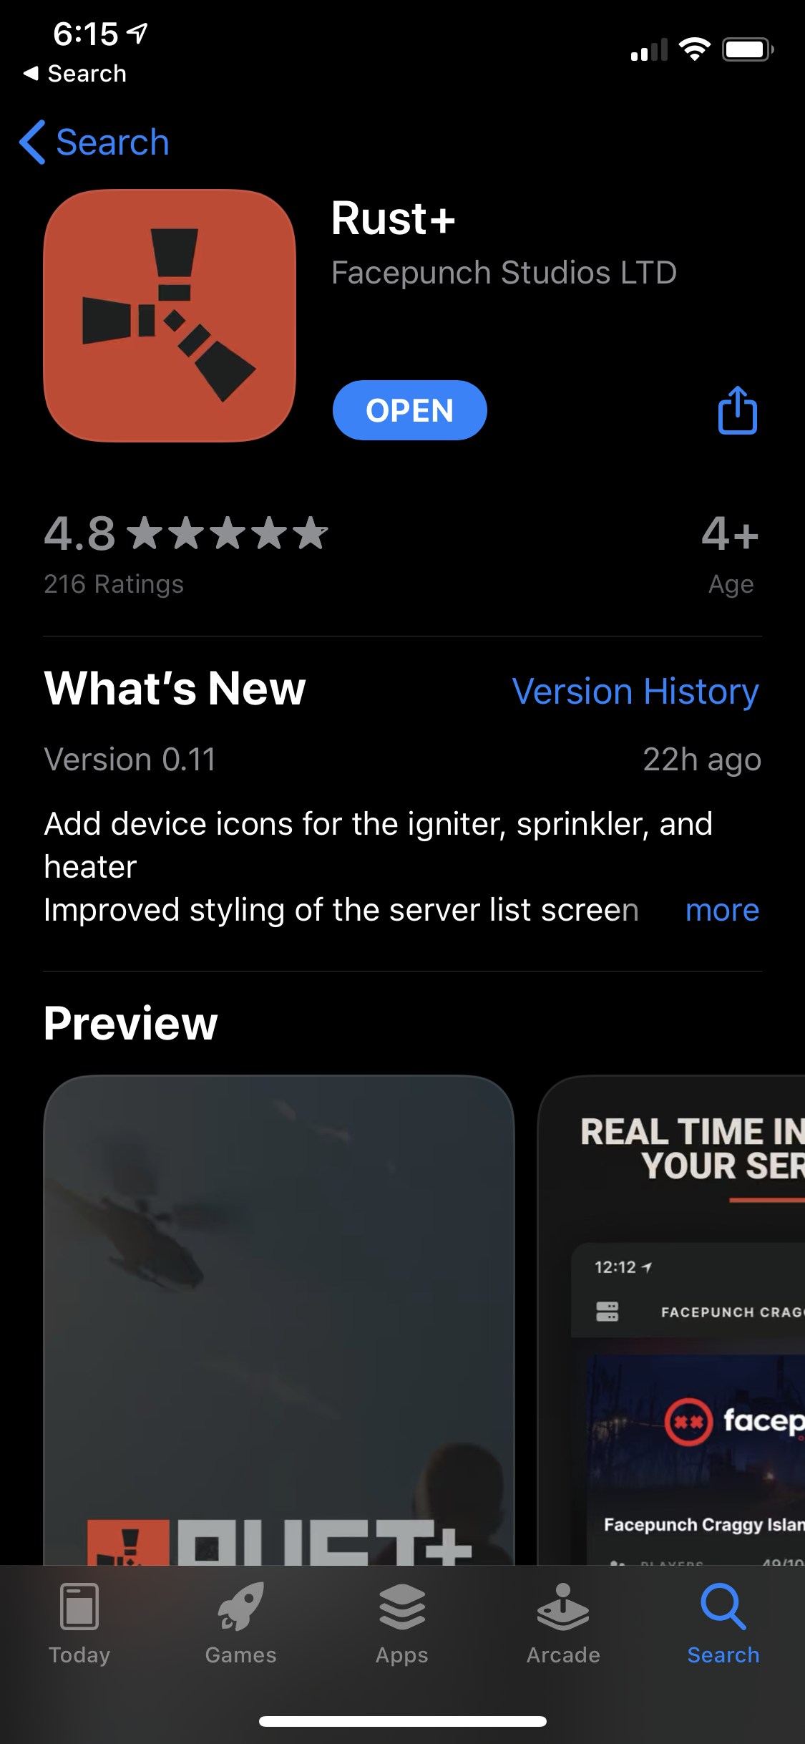Open the Rust+ app with OPEN button
The image size is (805, 1744).
pyautogui.click(x=409, y=410)
